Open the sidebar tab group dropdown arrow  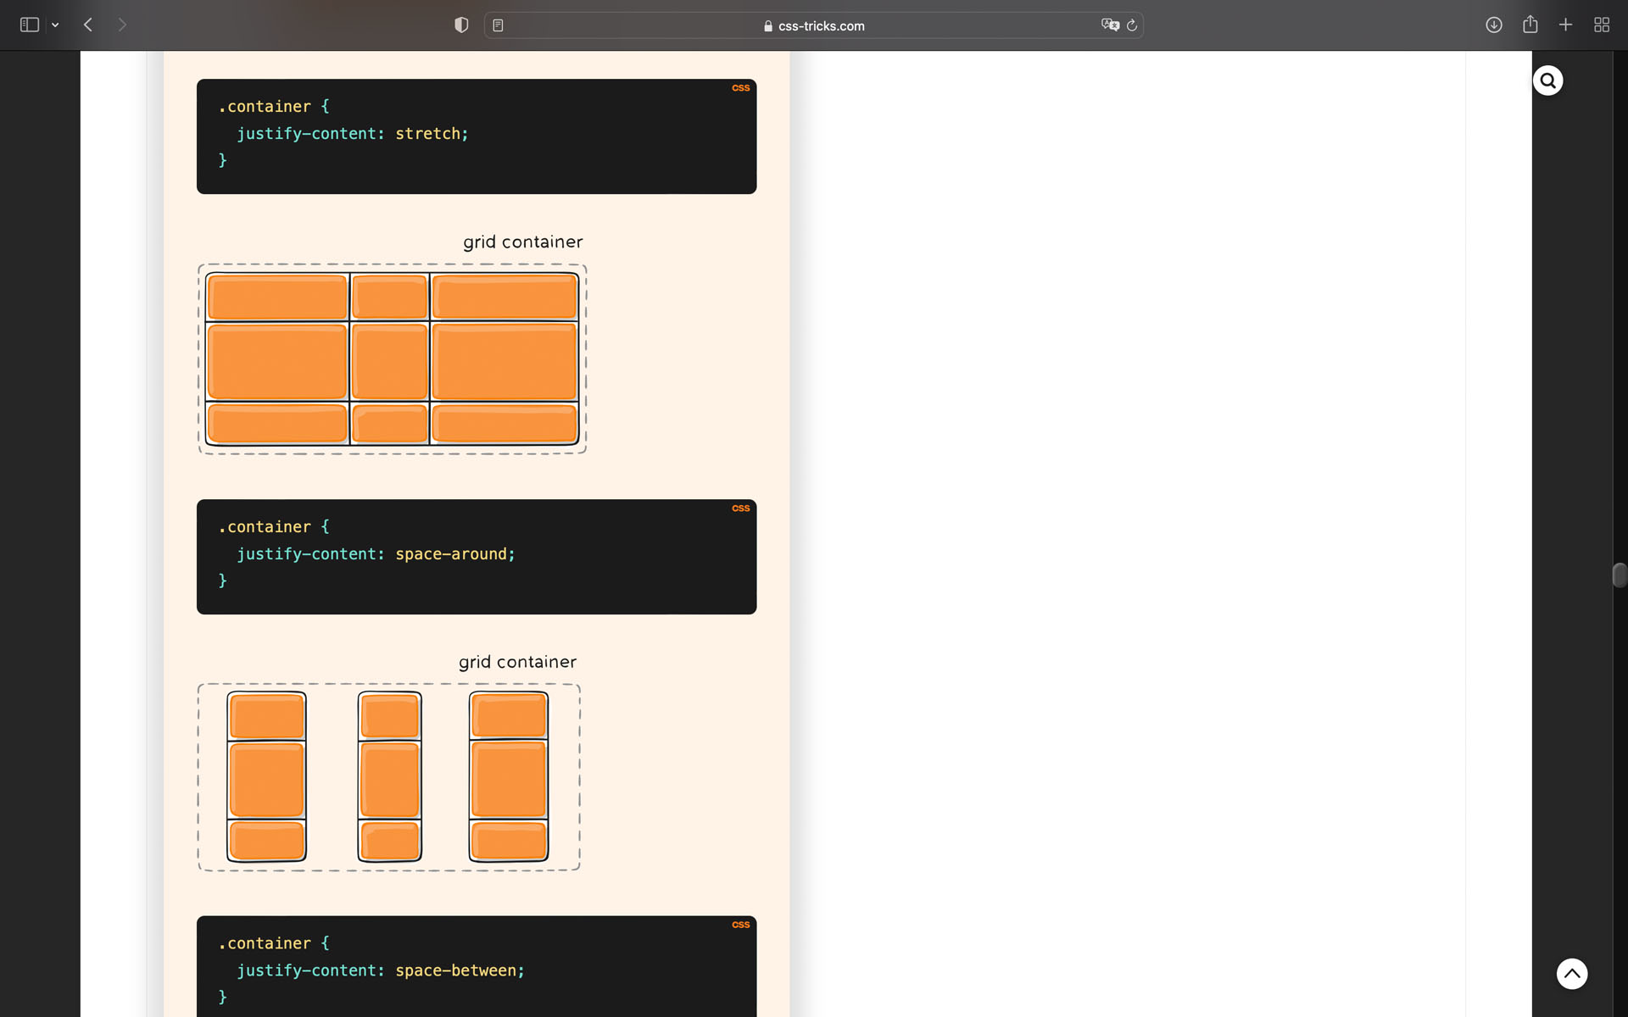coord(55,25)
